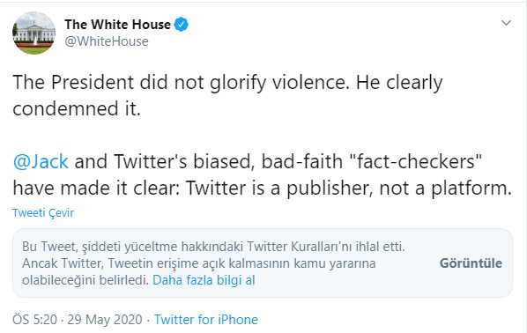Click the word "biased" in the tweet
The width and height of the screenshot is (527, 333).
222,161
